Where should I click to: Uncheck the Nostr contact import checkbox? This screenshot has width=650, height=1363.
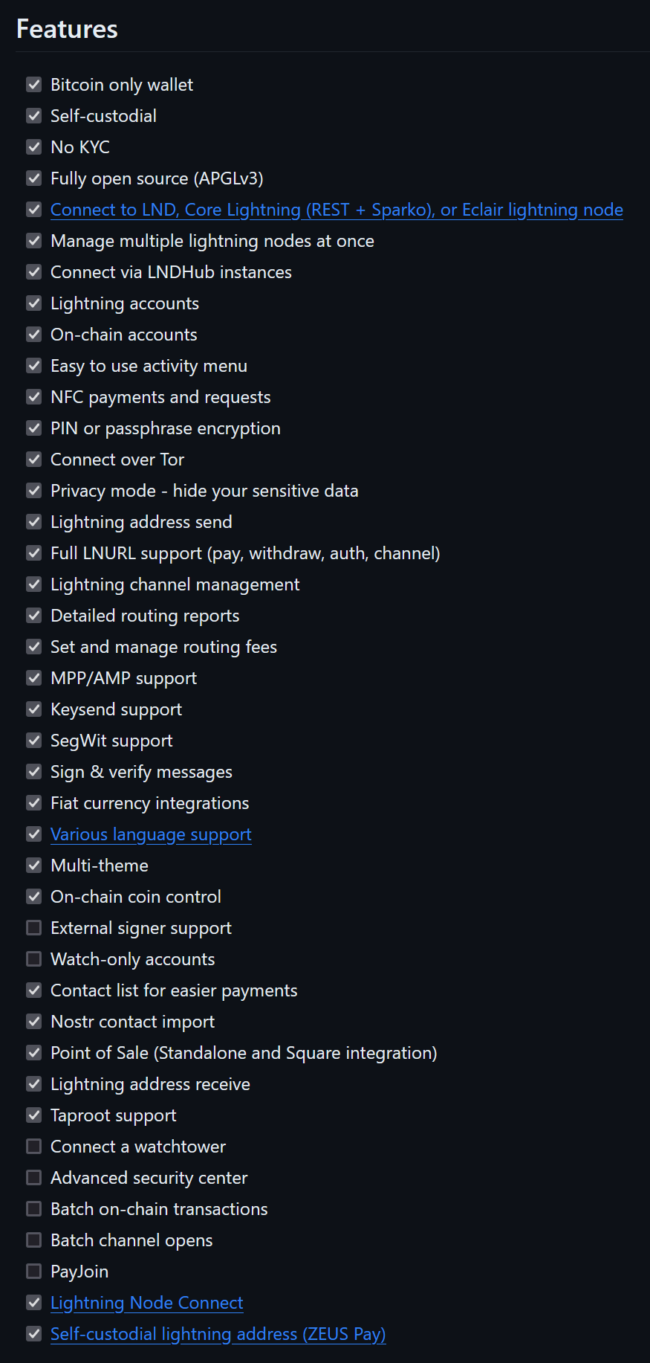point(33,1022)
